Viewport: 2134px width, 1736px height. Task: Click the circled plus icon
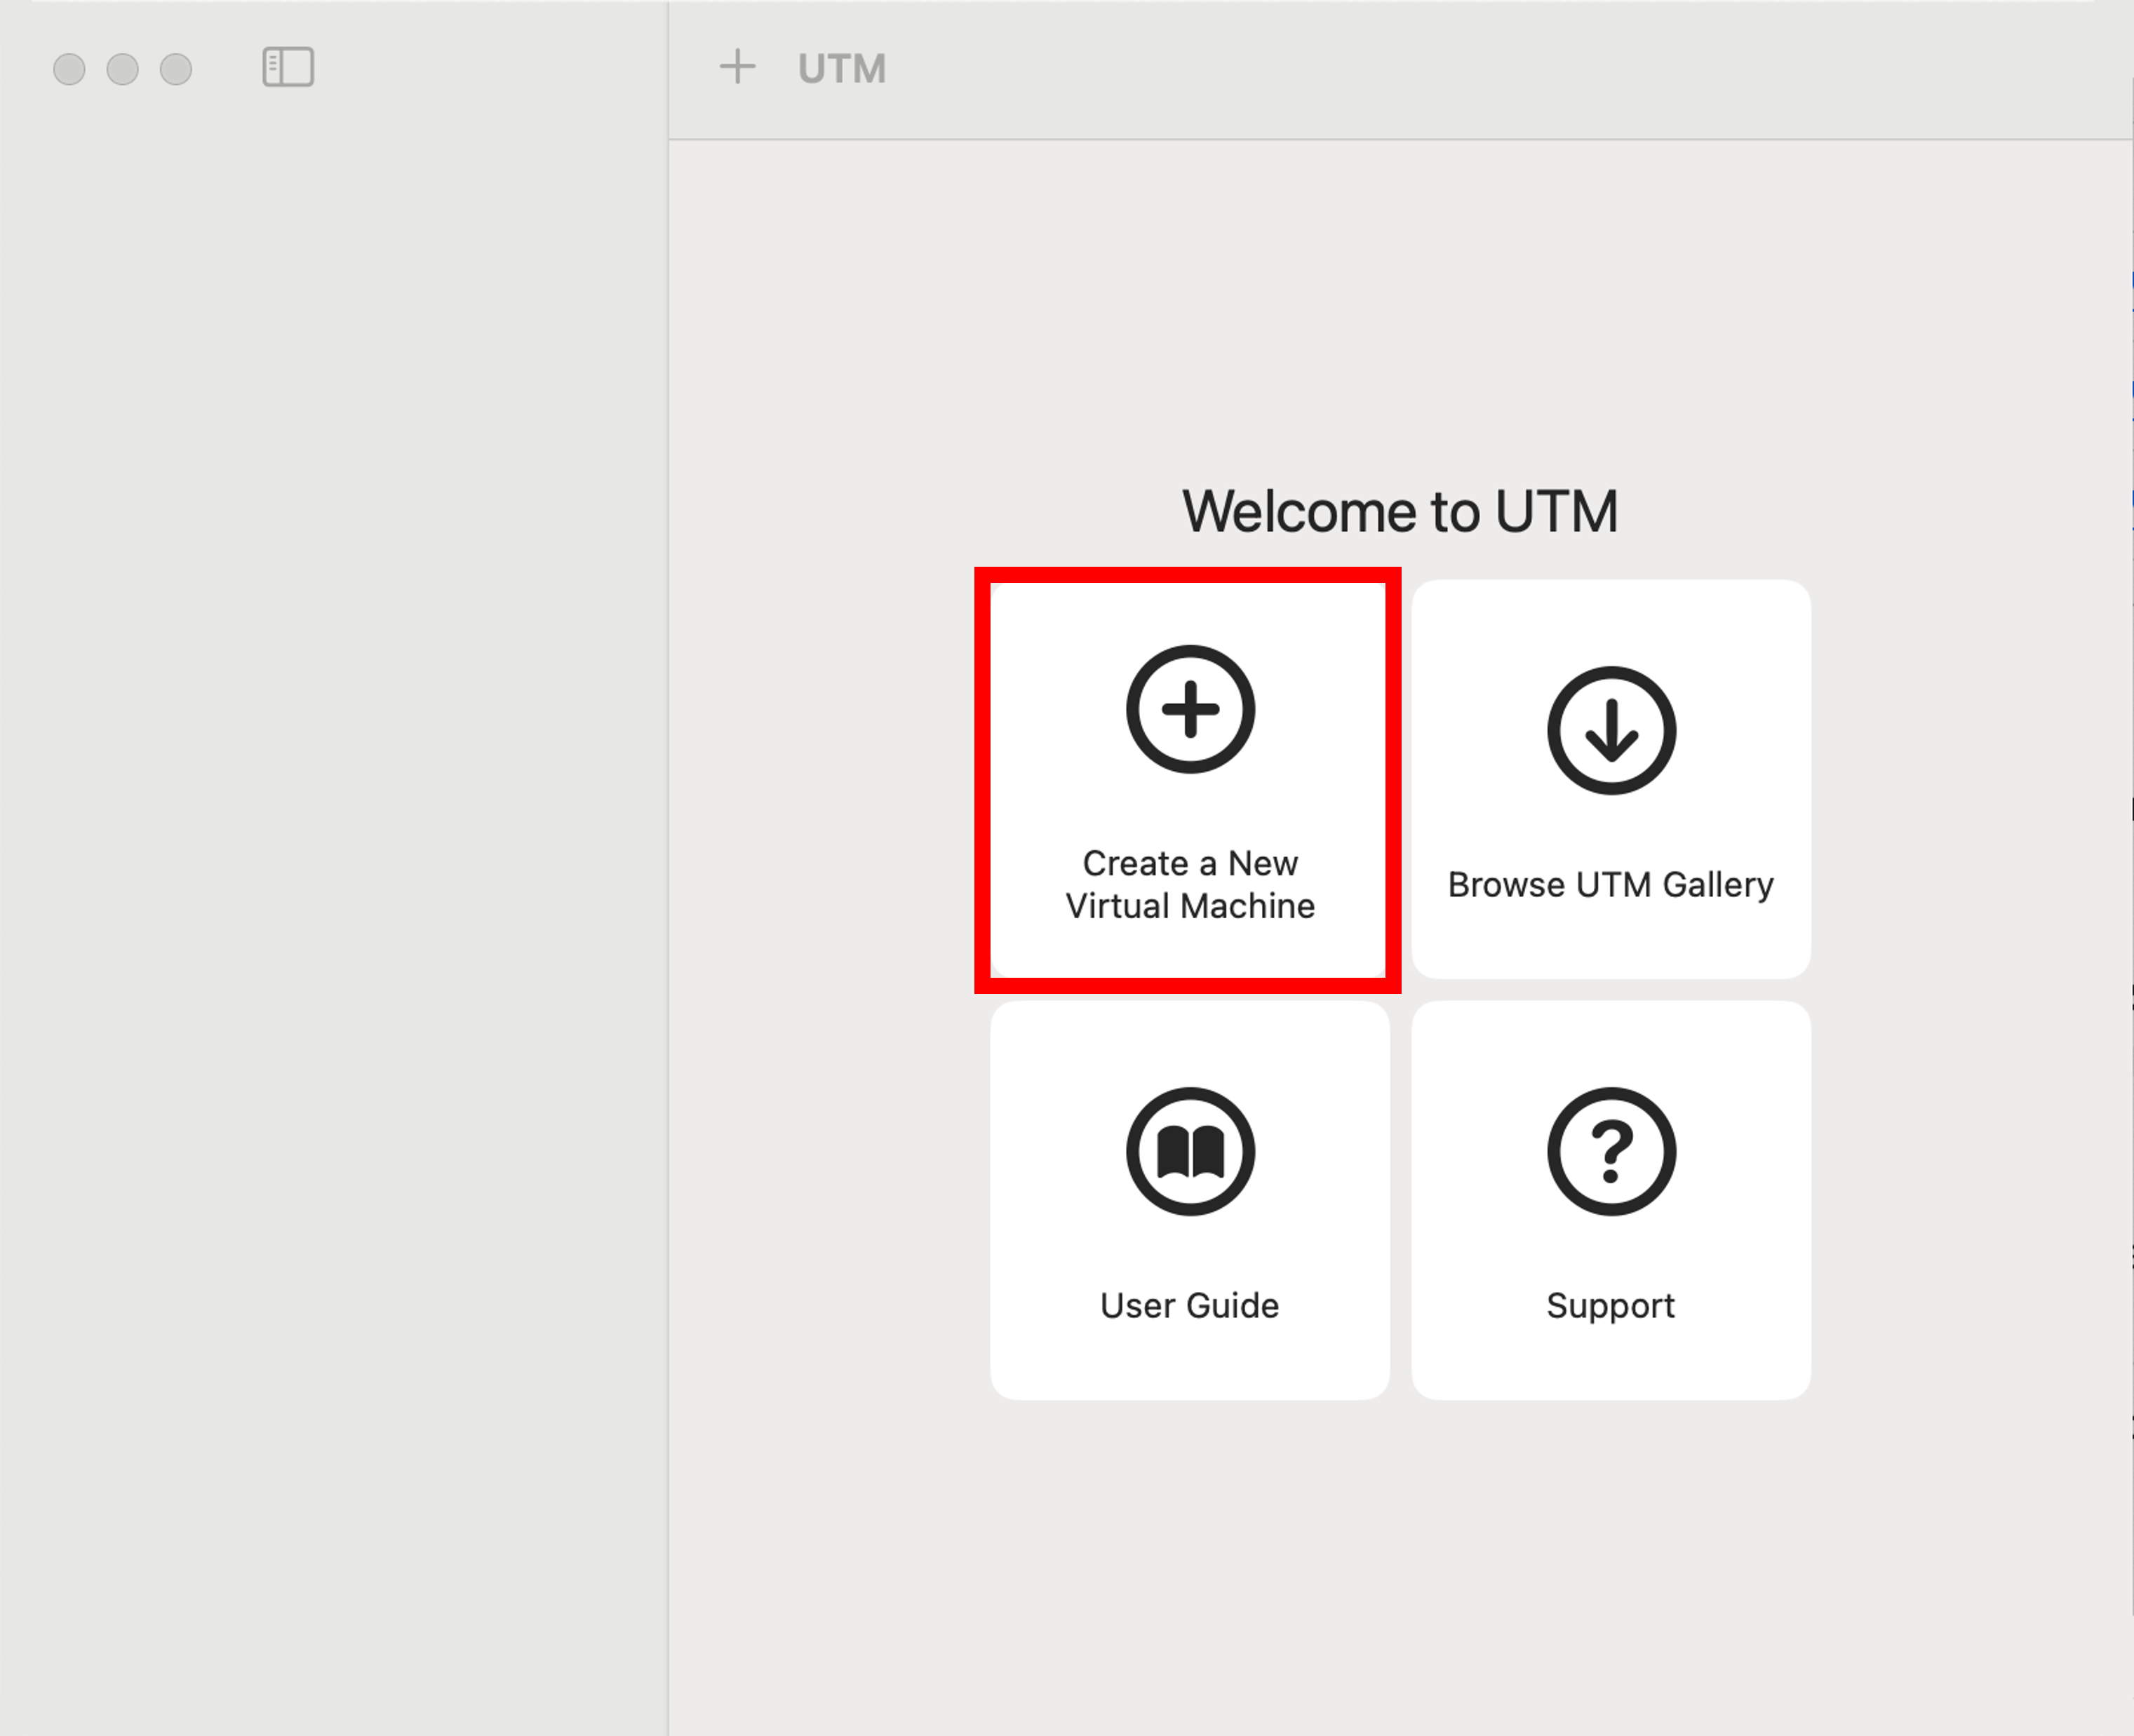[1189, 709]
